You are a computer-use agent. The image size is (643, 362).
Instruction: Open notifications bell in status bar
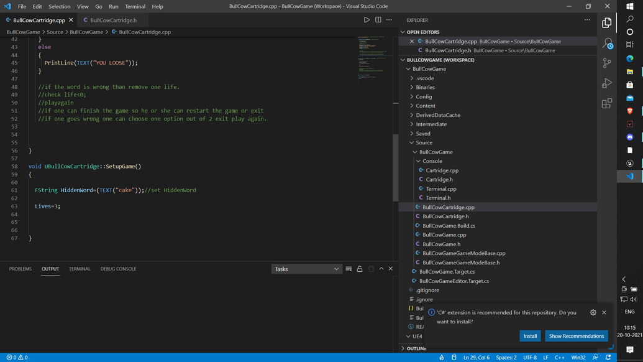tap(608, 358)
